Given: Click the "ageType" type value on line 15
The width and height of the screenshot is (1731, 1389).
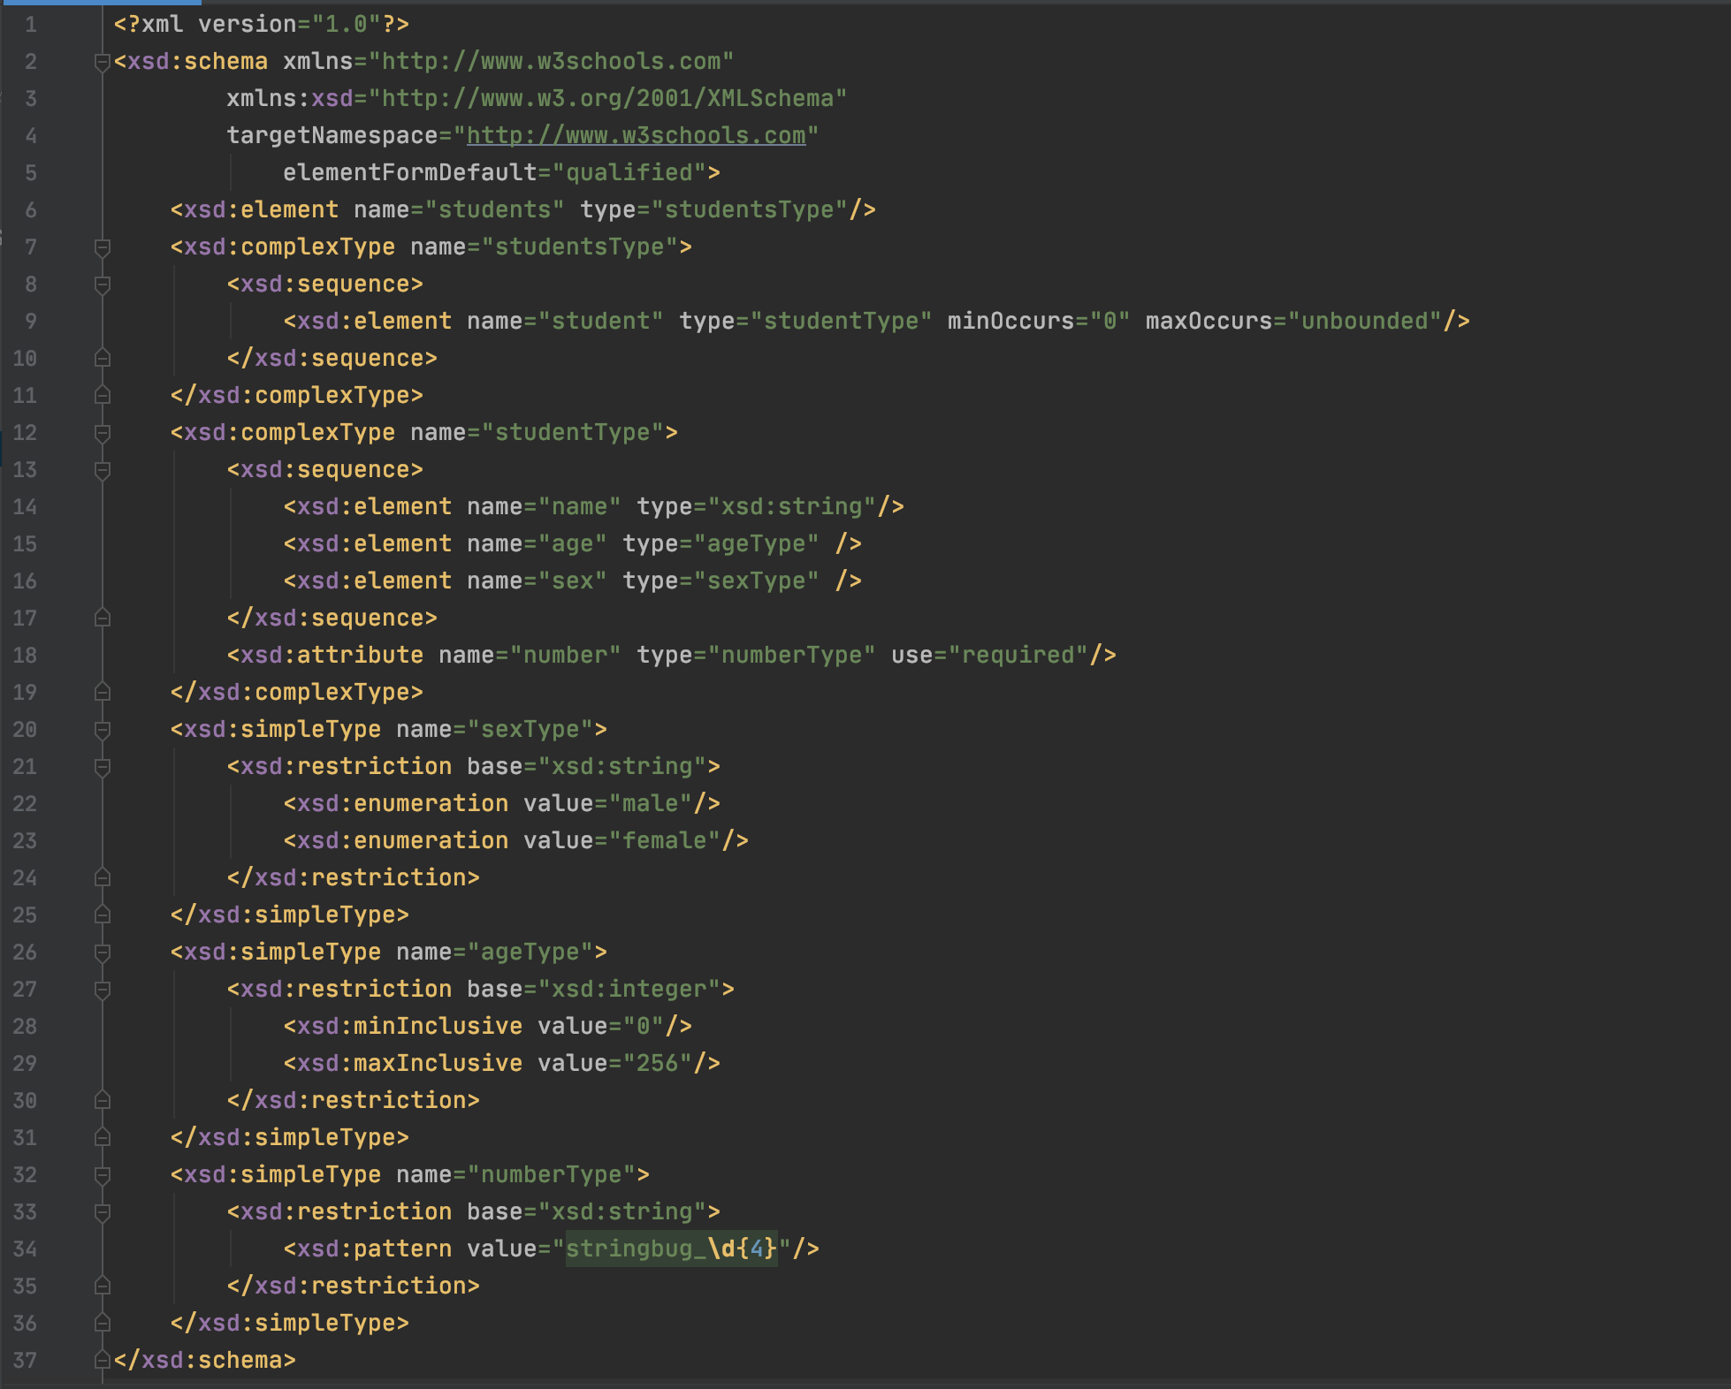Looking at the screenshot, I should (757, 544).
